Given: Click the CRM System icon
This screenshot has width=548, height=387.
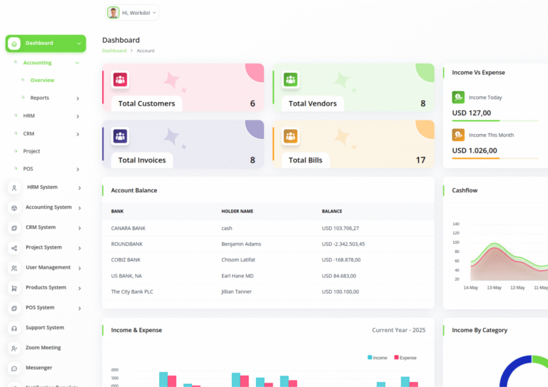Looking at the screenshot, I should [x=14, y=228].
